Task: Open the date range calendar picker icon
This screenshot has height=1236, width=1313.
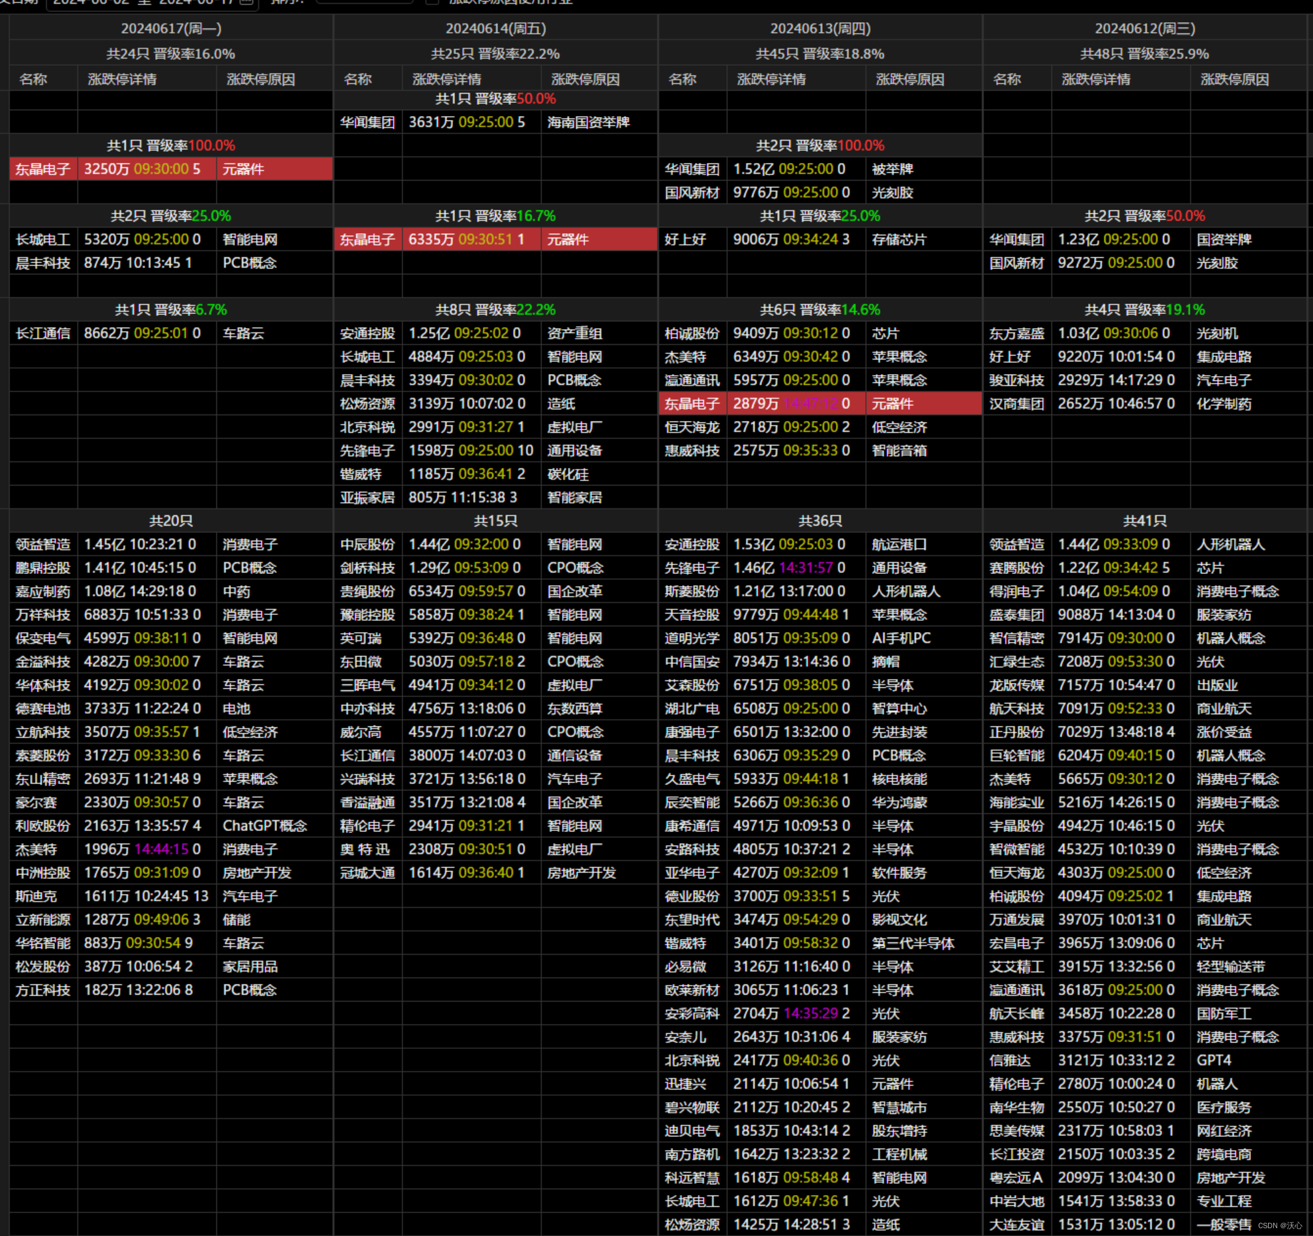Action: click(246, 2)
